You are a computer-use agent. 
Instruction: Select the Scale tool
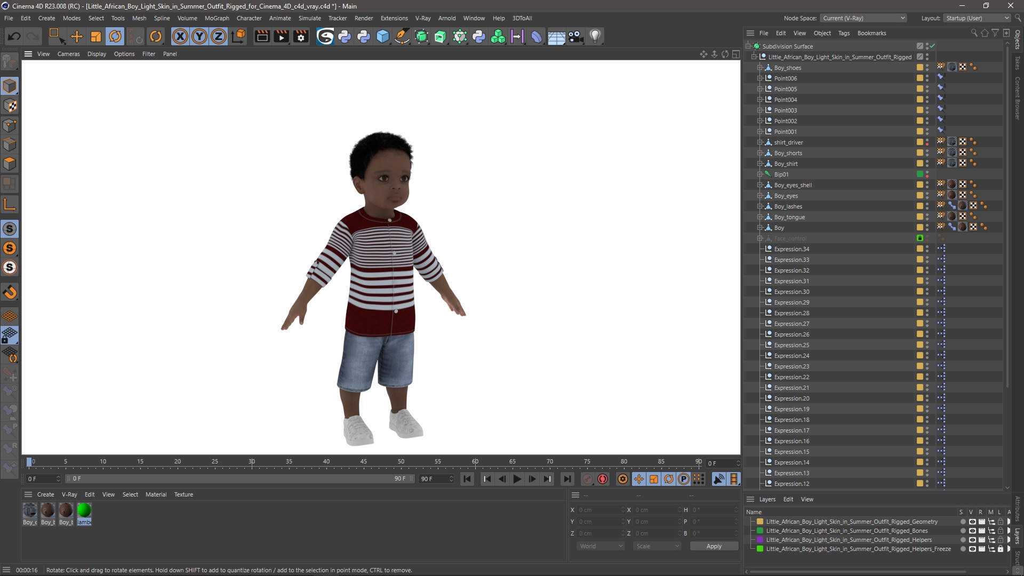click(96, 36)
